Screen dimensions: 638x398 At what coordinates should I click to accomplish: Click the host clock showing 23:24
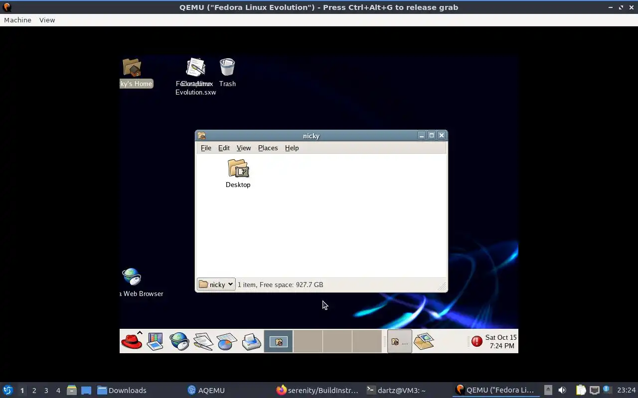[627, 390]
